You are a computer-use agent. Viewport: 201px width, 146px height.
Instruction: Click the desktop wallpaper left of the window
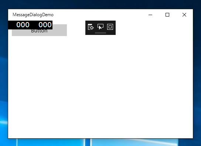(4, 76)
